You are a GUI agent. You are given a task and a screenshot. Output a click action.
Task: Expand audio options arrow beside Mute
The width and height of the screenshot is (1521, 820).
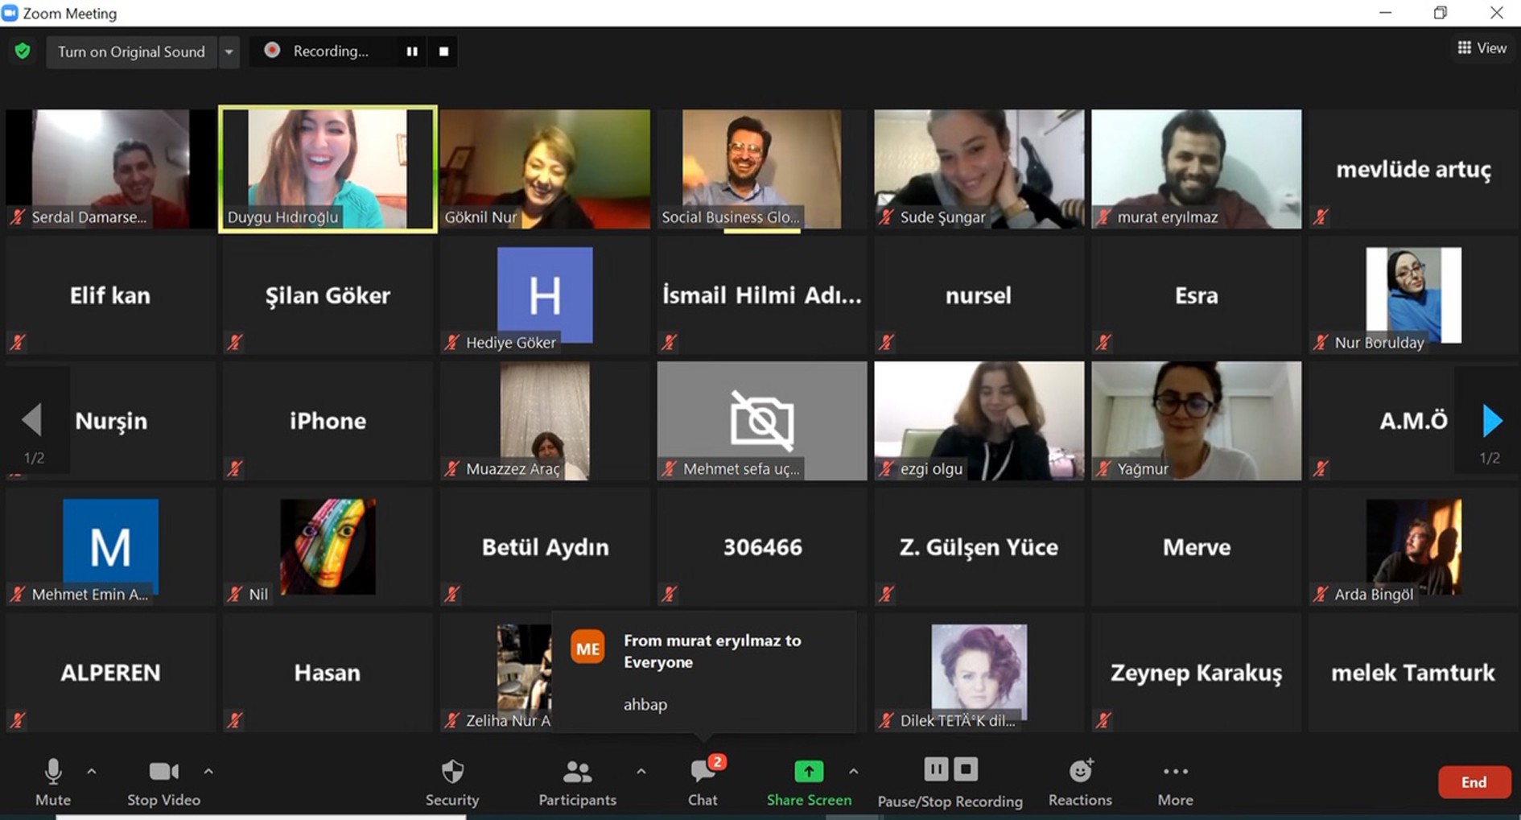pyautogui.click(x=92, y=771)
